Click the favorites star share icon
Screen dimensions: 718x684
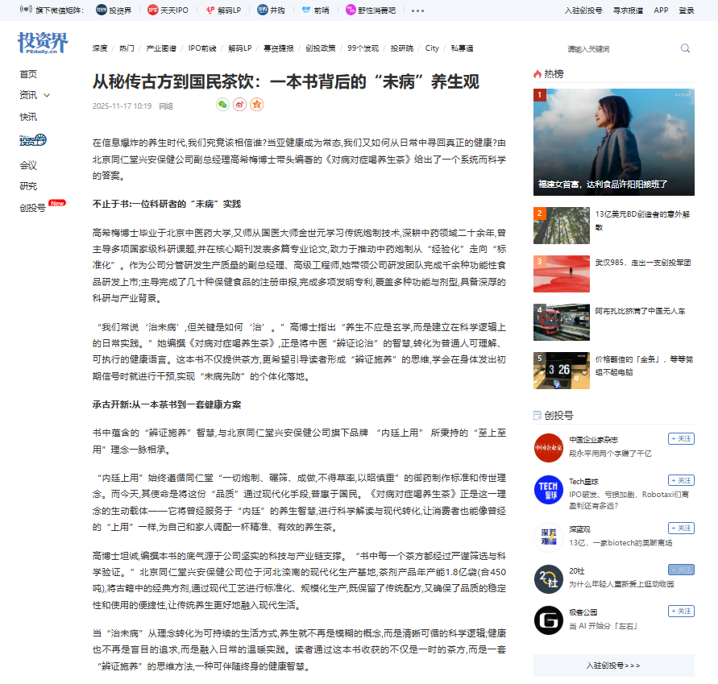click(x=257, y=105)
